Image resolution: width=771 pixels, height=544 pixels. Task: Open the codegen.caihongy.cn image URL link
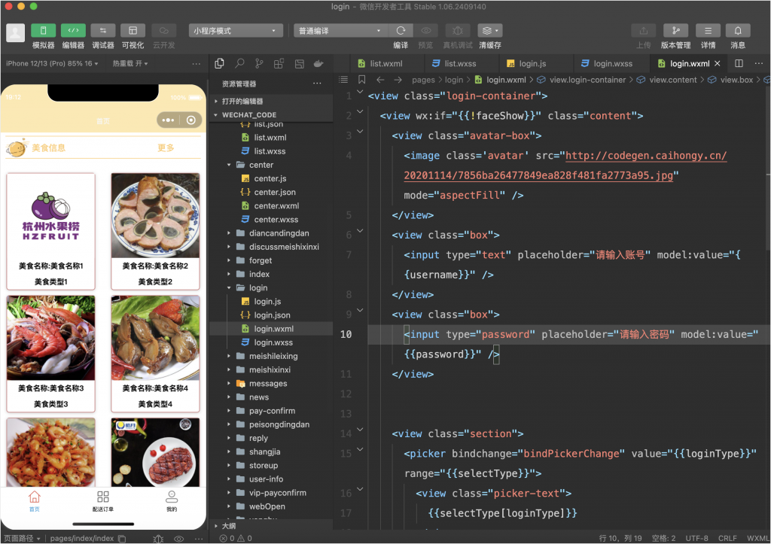tap(646, 156)
